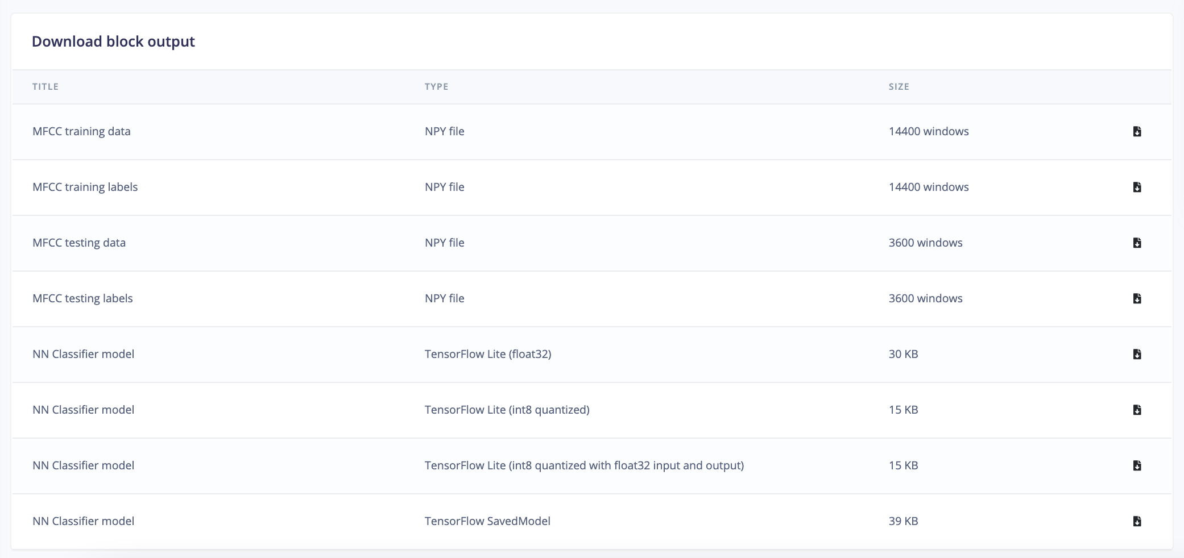
Task: Download the MFCC training labels file
Action: pos(1137,187)
